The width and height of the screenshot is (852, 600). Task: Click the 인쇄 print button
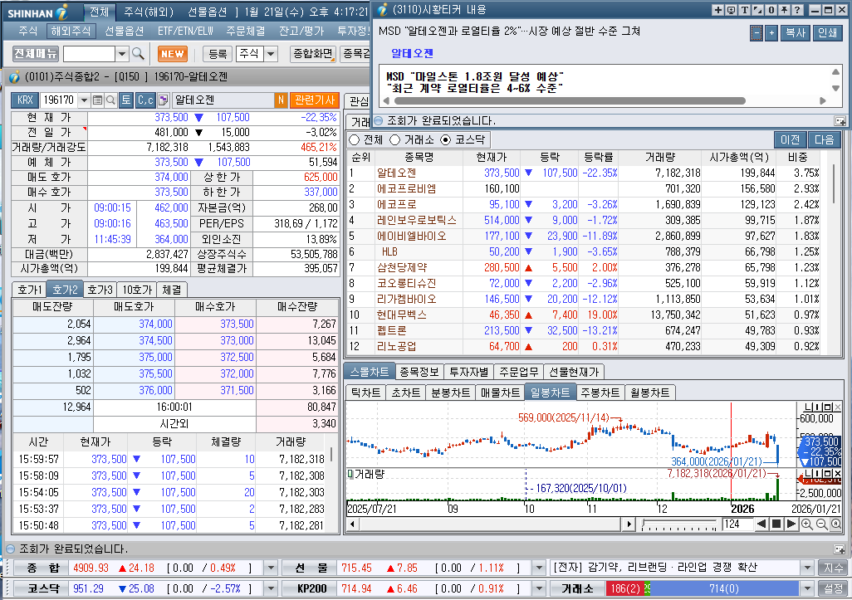(828, 33)
